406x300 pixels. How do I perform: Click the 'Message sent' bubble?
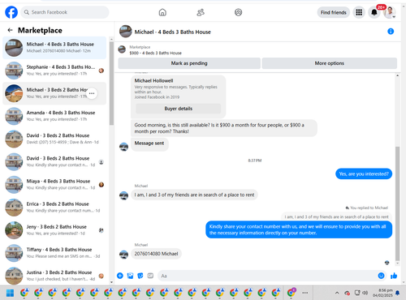(149, 144)
